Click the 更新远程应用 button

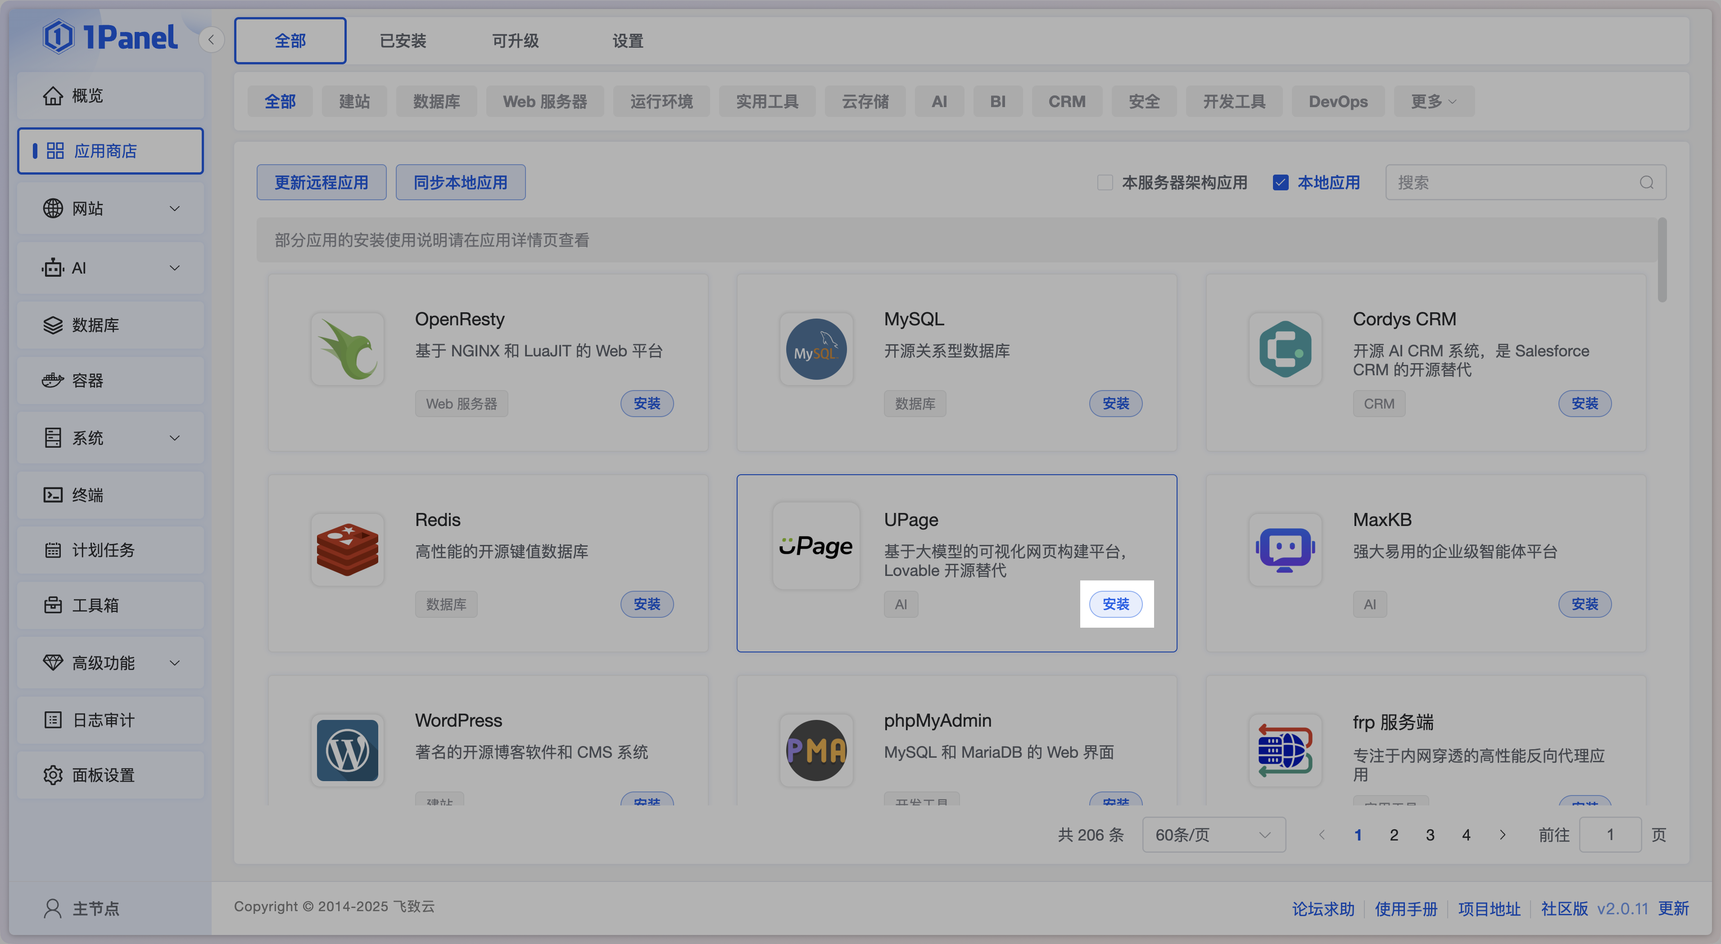[322, 182]
